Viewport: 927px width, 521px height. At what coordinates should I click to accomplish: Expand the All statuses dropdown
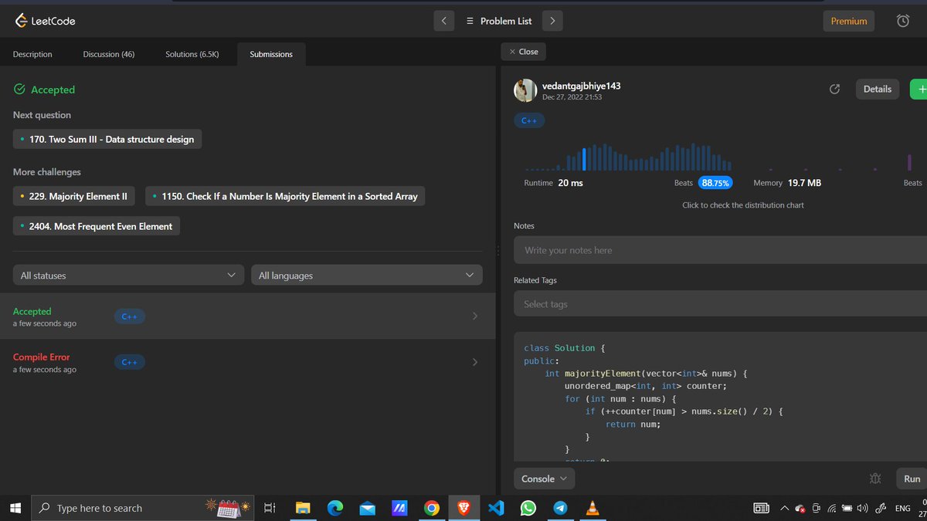point(128,275)
